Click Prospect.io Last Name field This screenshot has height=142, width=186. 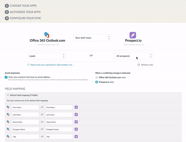[x=59, y=115]
